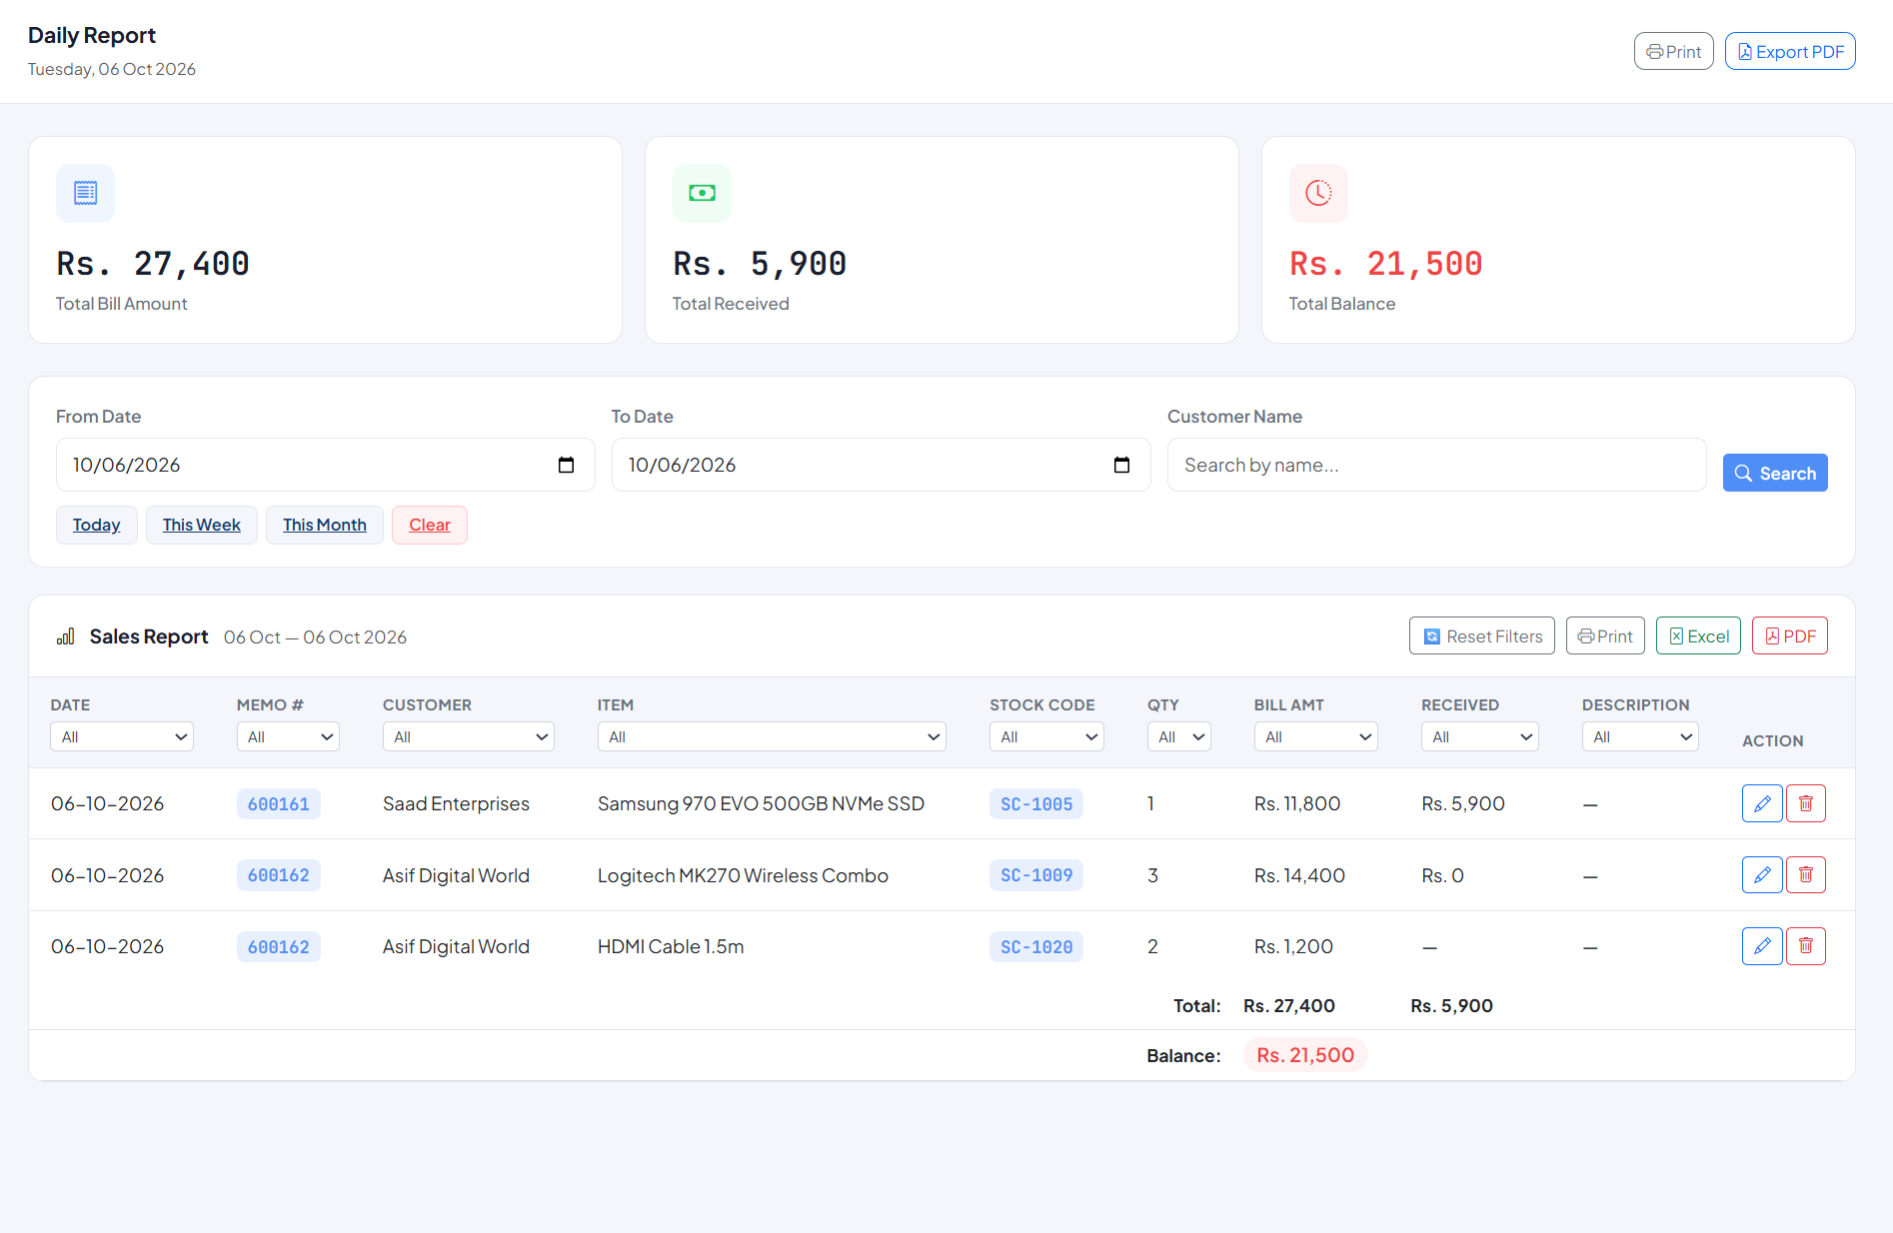Screen dimensions: 1893x1233
Task: Click memo 600162 in Logitech row
Action: 279,875
